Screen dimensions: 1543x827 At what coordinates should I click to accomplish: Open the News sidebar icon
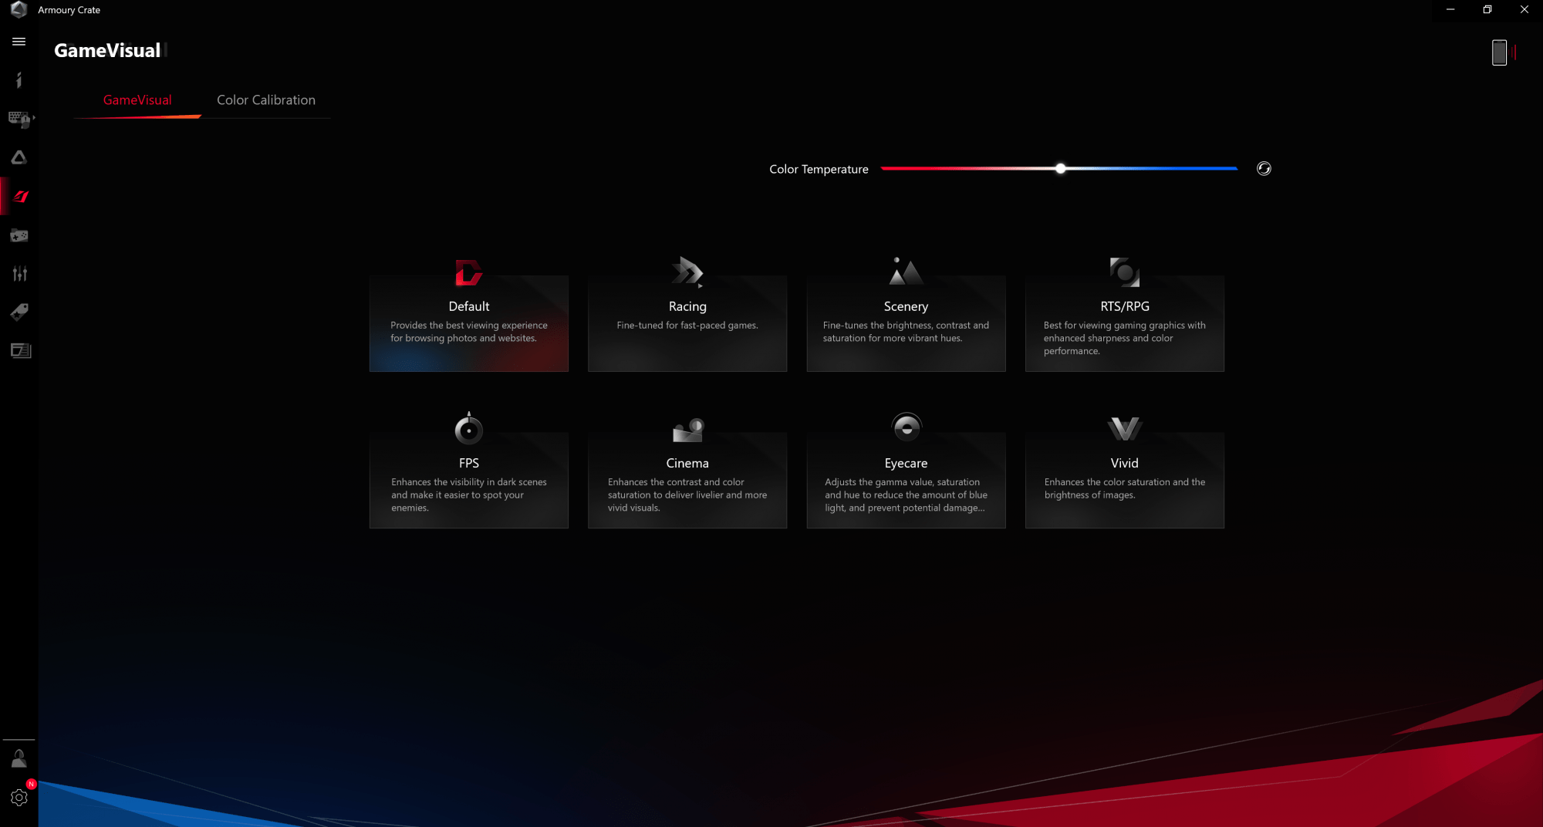19,351
